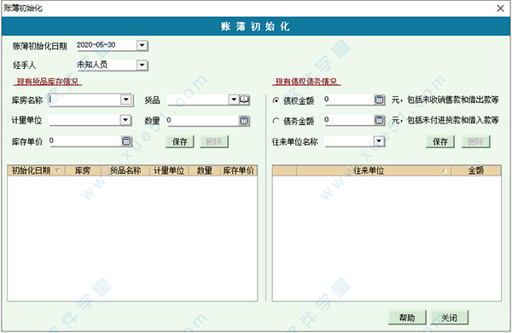
Task: Expand the 往来单位名称 dropdown
Action: point(379,141)
